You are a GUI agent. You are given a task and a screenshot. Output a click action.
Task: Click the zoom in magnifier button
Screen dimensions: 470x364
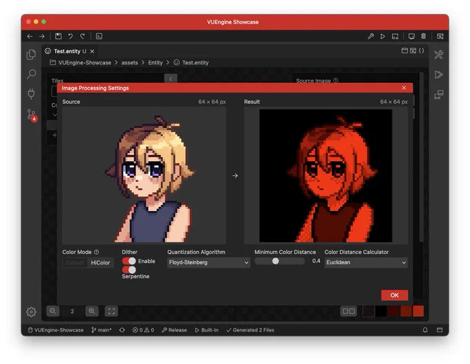(92, 311)
